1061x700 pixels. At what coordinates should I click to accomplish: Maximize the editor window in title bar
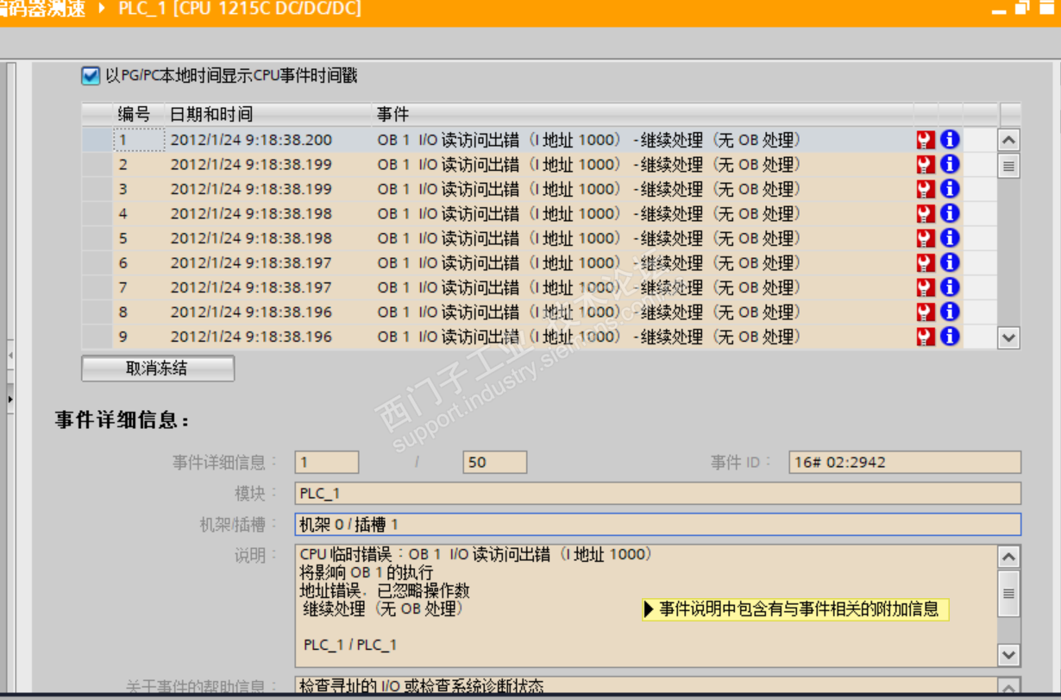(x=1045, y=8)
